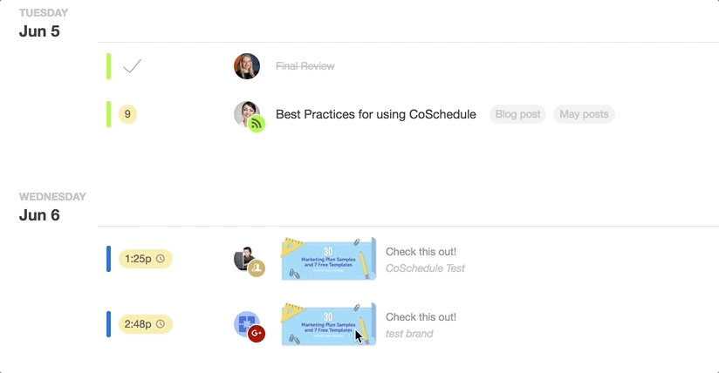Click the yellow 9 task count badge

[128, 114]
